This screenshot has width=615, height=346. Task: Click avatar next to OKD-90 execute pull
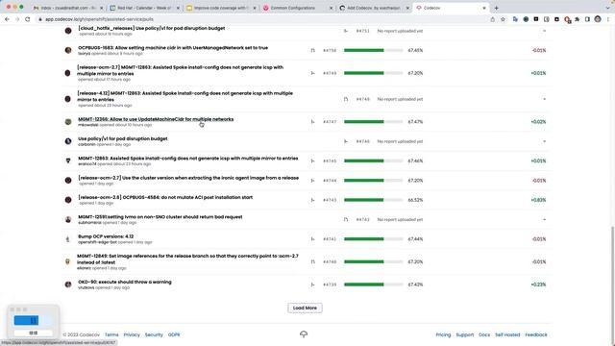pos(68,284)
